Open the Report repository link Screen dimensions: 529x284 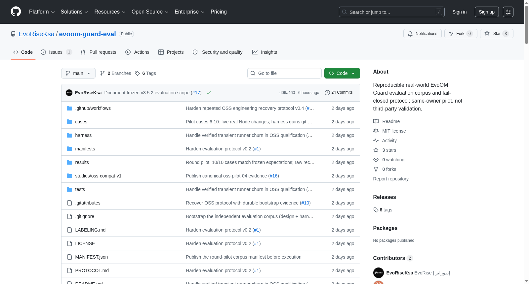point(391,179)
